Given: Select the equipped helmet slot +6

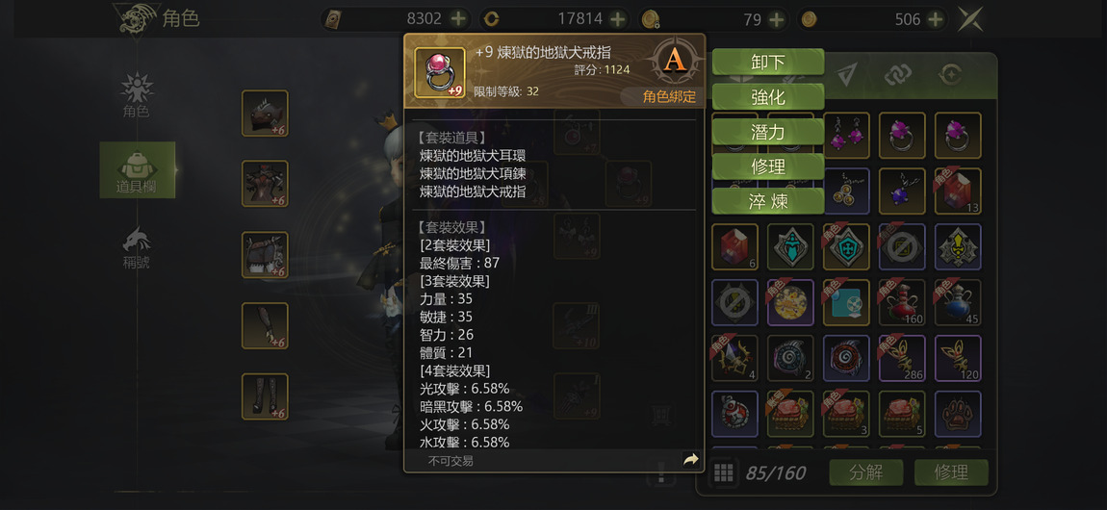Looking at the screenshot, I should (x=265, y=113).
